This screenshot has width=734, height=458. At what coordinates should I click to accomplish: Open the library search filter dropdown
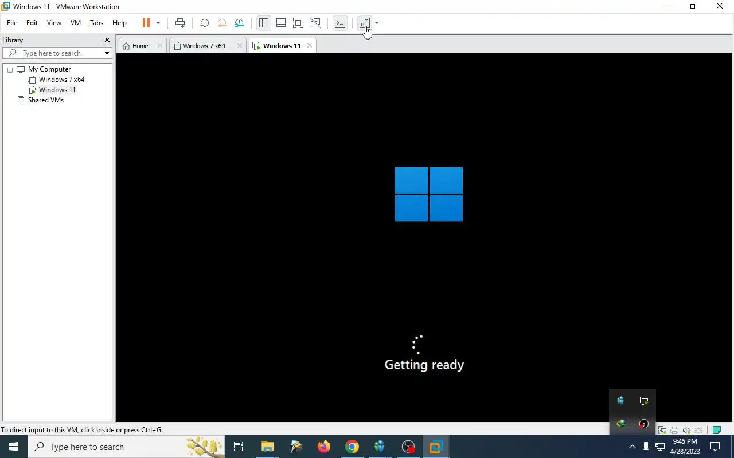click(107, 53)
